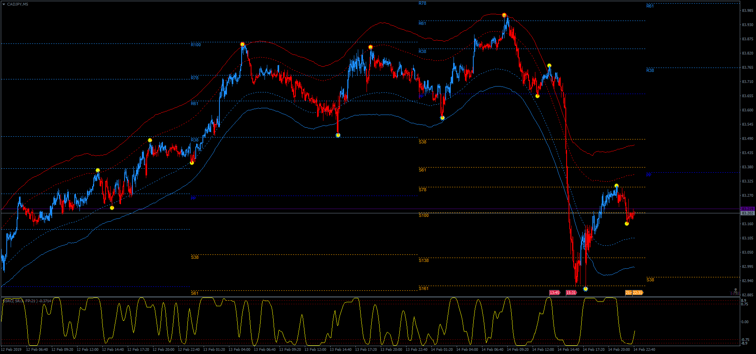Click '13 Feb 17:20' on the time axis
Viewport: 756px width, 354px height.
tap(367, 349)
